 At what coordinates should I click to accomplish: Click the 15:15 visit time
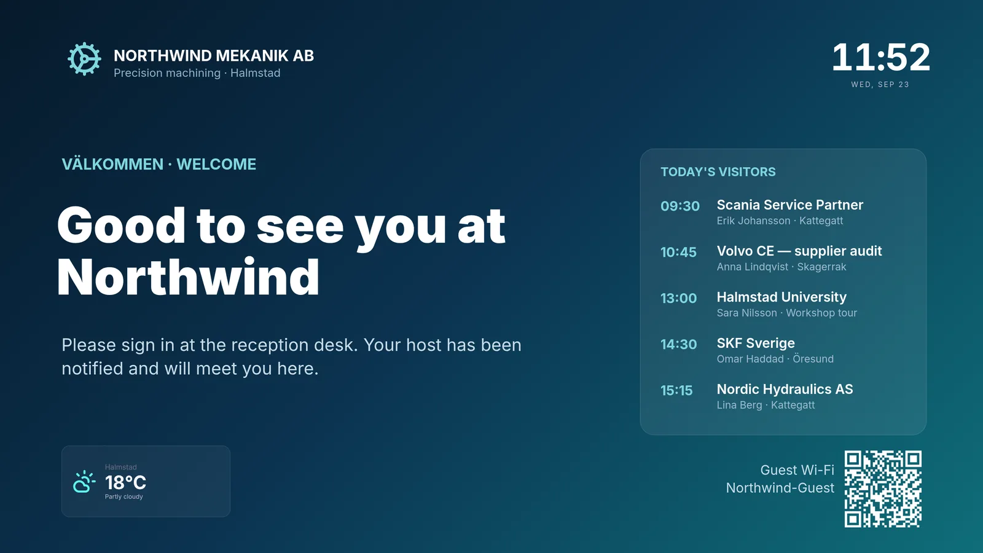(x=676, y=391)
